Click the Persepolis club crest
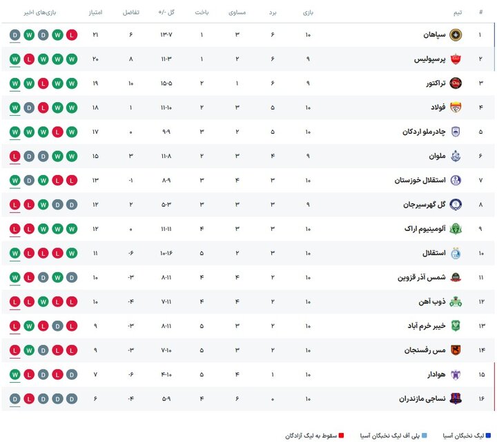 (x=456, y=59)
